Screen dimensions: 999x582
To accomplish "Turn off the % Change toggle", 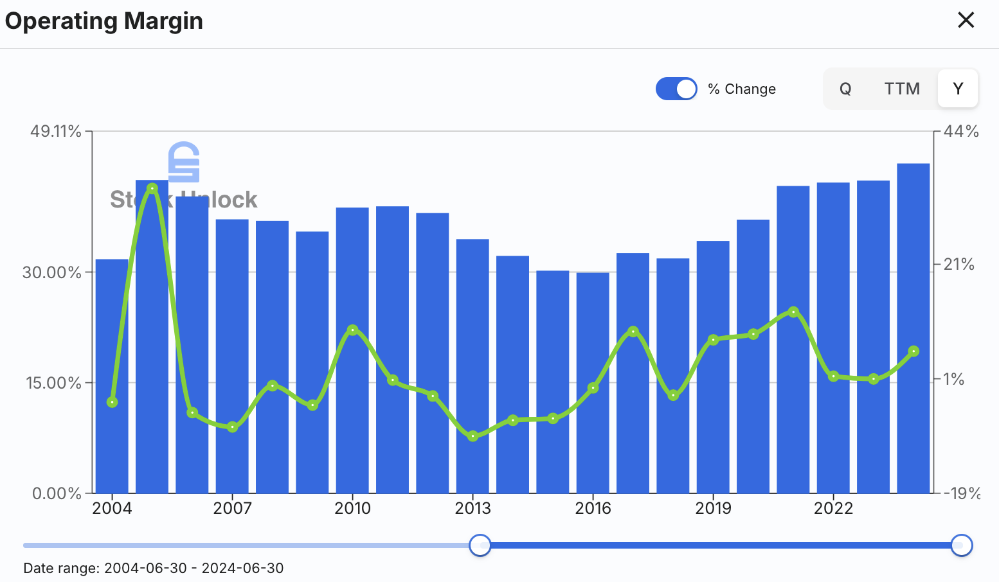I will [676, 89].
